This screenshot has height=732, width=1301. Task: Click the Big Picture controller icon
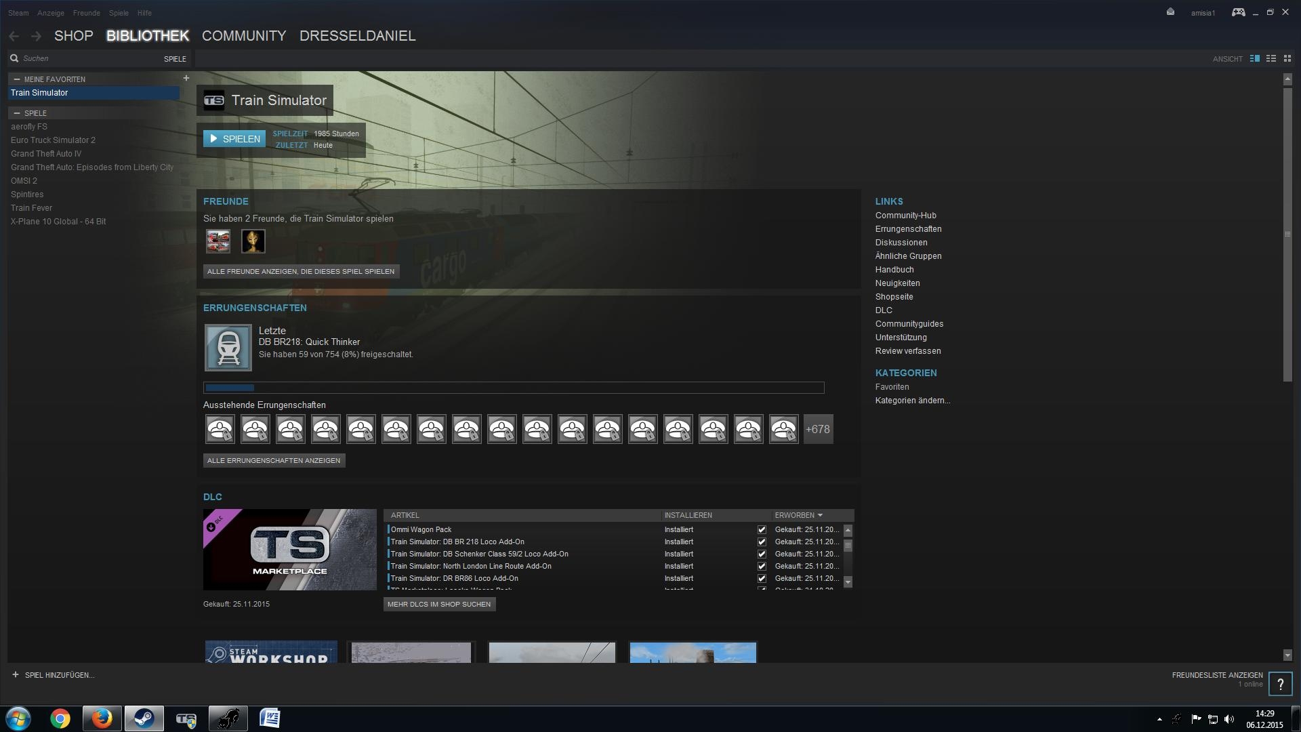1238,12
